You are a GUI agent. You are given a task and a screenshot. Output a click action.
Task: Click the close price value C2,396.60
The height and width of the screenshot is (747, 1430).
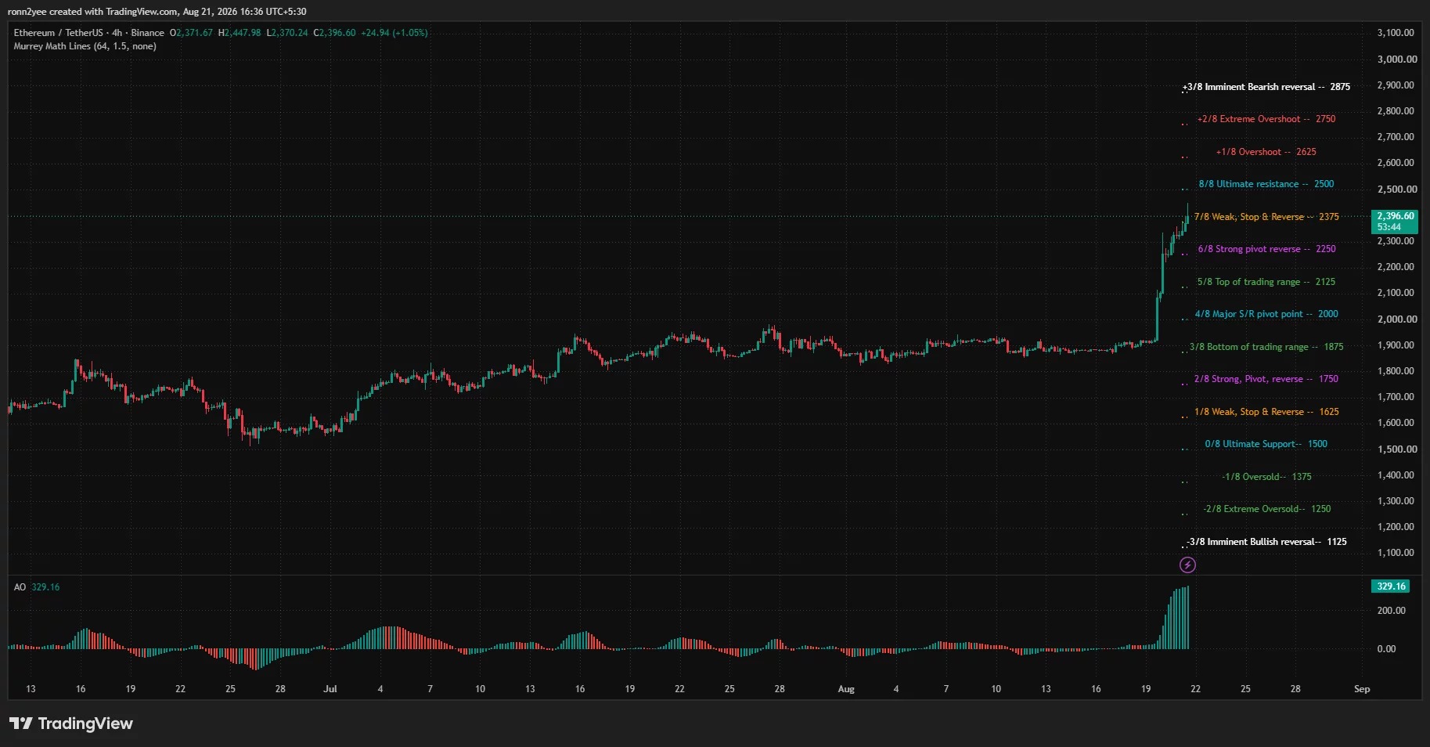(335, 33)
